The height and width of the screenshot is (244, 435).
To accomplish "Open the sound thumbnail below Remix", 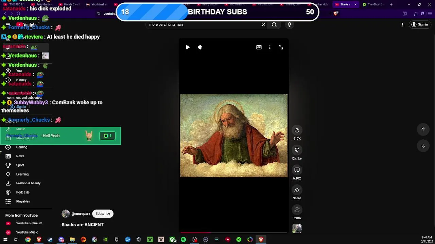I will pos(297,229).
